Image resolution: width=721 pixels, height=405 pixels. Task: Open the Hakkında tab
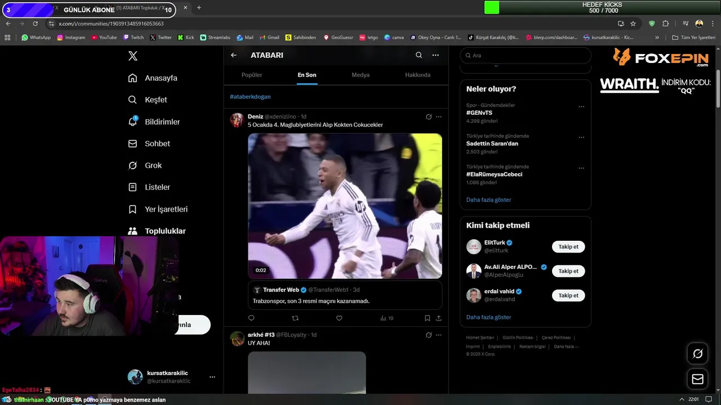point(418,75)
